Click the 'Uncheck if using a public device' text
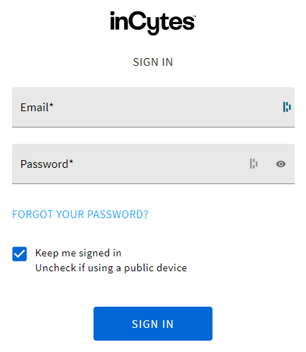Viewport: 306px width, 352px height. (x=111, y=268)
